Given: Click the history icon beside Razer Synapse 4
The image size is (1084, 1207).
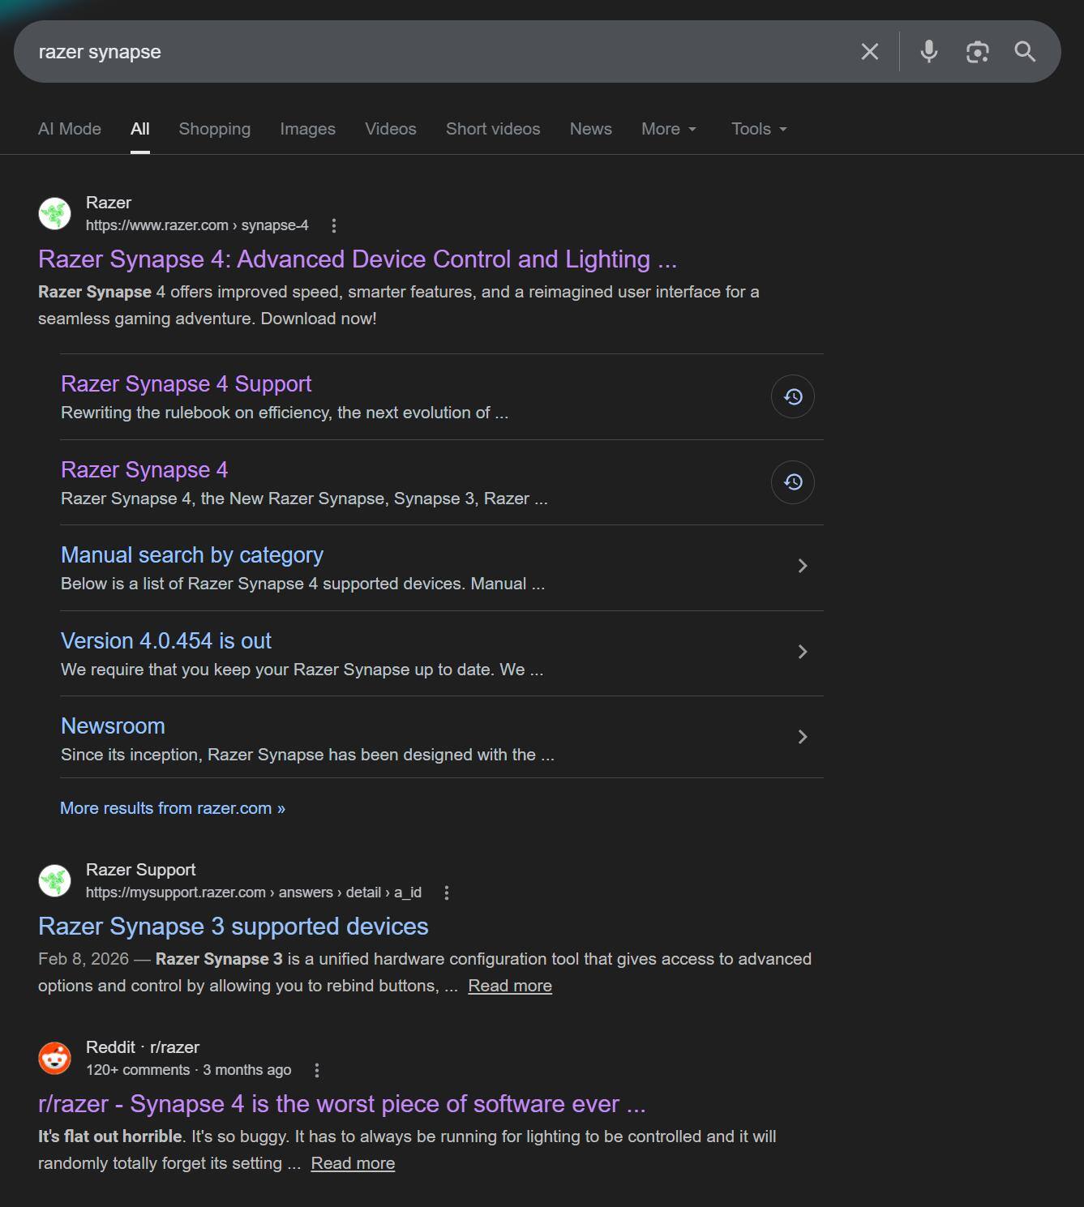Looking at the screenshot, I should pyautogui.click(x=791, y=482).
